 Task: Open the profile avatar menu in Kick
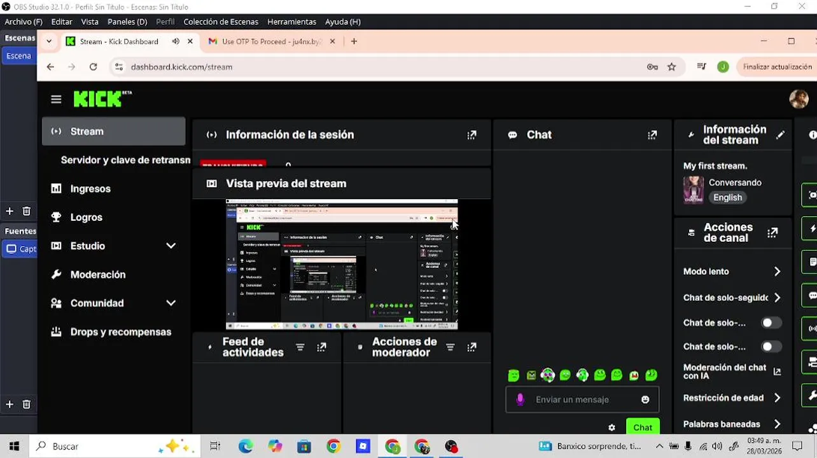799,99
